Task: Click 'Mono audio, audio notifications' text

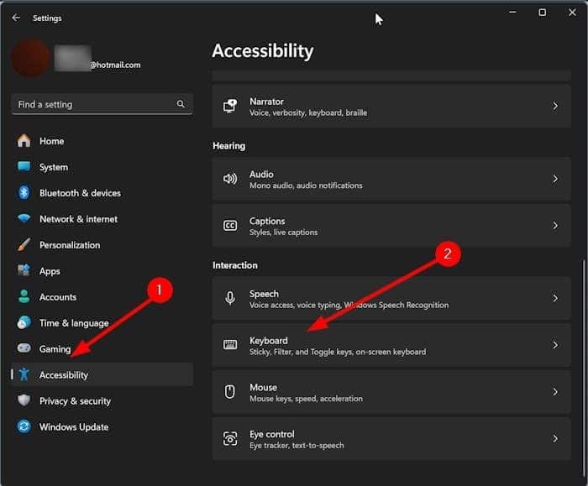Action: (x=306, y=186)
